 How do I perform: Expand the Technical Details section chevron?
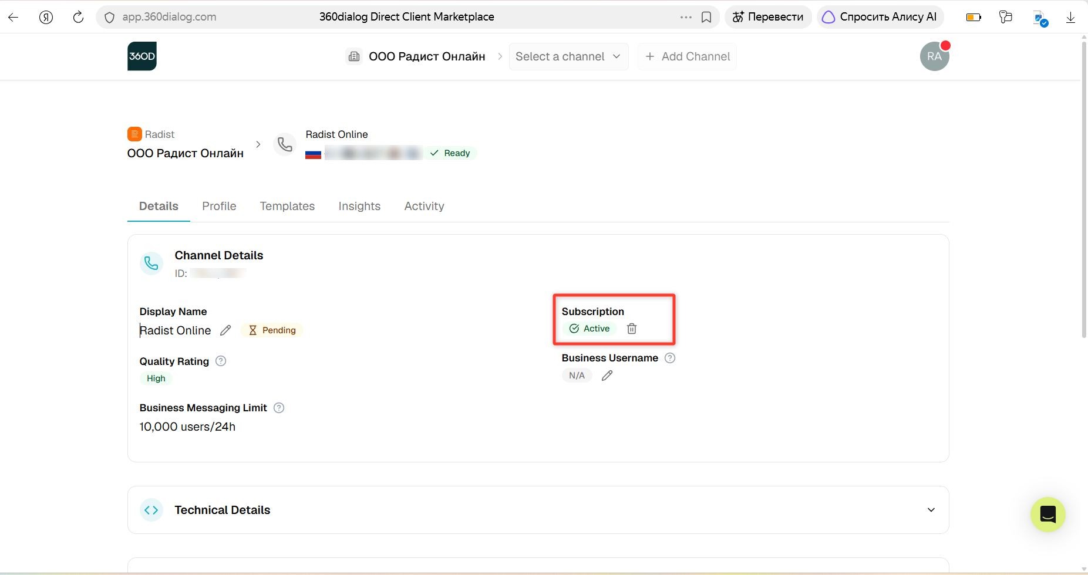click(x=931, y=510)
